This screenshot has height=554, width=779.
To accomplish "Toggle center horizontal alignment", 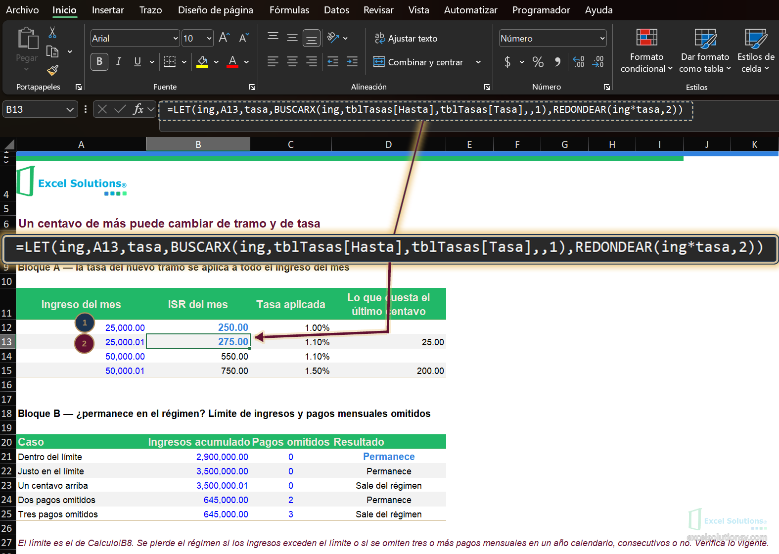I will point(292,61).
